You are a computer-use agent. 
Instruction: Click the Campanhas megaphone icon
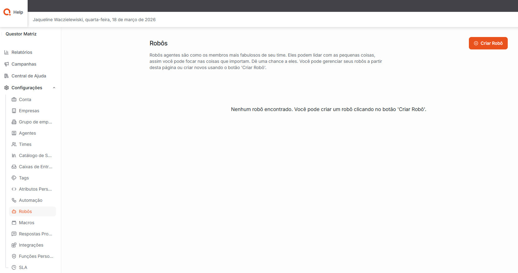point(7,64)
